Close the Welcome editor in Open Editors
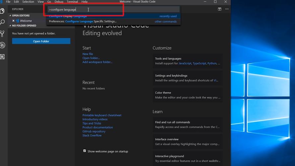The image size is (295, 166). [x=13, y=21]
